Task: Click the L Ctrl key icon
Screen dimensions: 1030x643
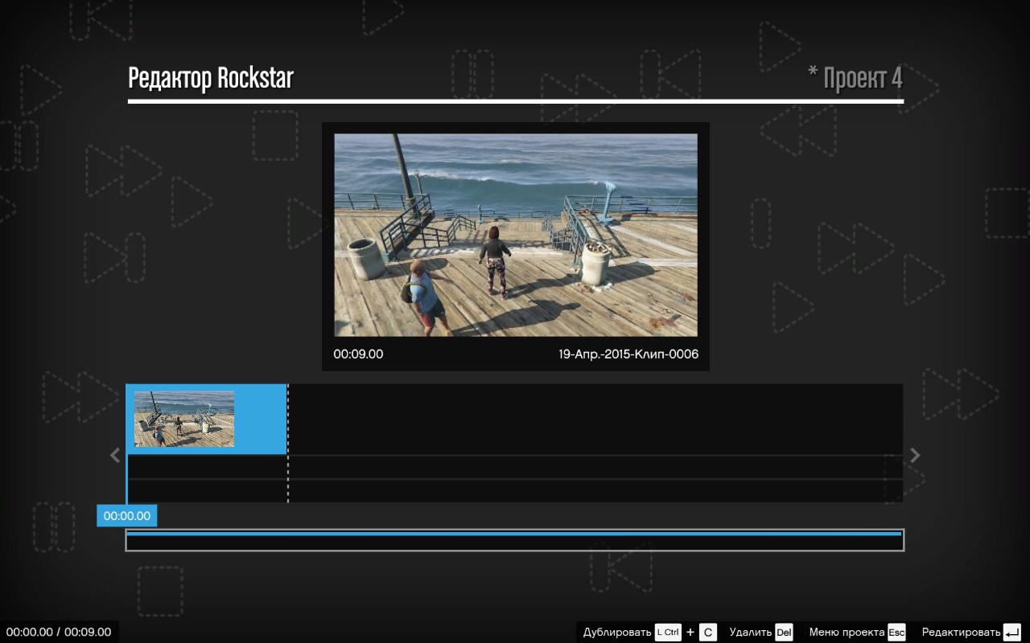Action: point(668,633)
